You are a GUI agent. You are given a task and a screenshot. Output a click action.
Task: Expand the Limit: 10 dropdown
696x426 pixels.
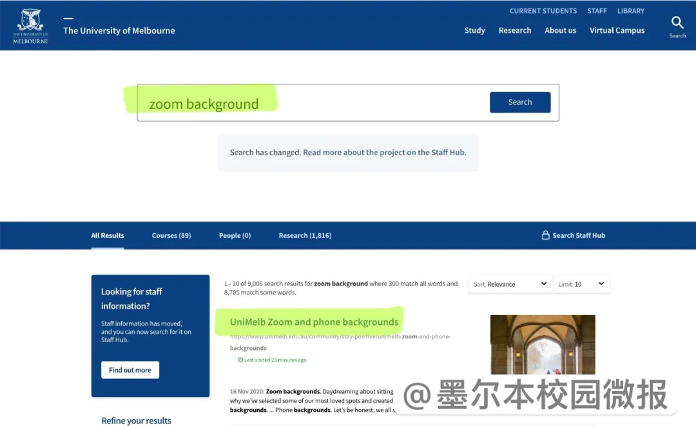coord(581,284)
